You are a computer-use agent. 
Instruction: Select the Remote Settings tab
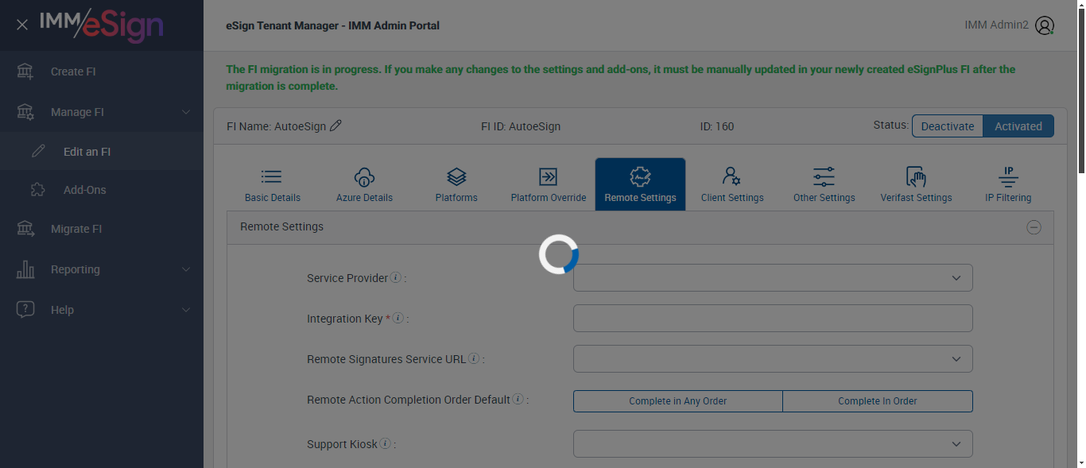(640, 184)
